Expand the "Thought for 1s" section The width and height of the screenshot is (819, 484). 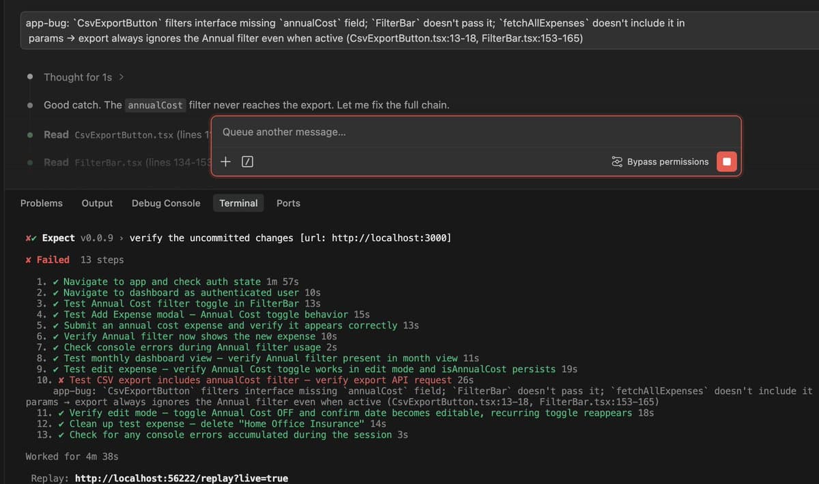(77, 77)
